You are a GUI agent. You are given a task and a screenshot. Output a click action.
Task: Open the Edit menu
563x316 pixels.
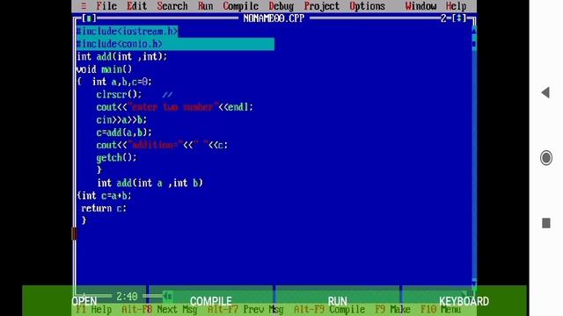(x=137, y=6)
